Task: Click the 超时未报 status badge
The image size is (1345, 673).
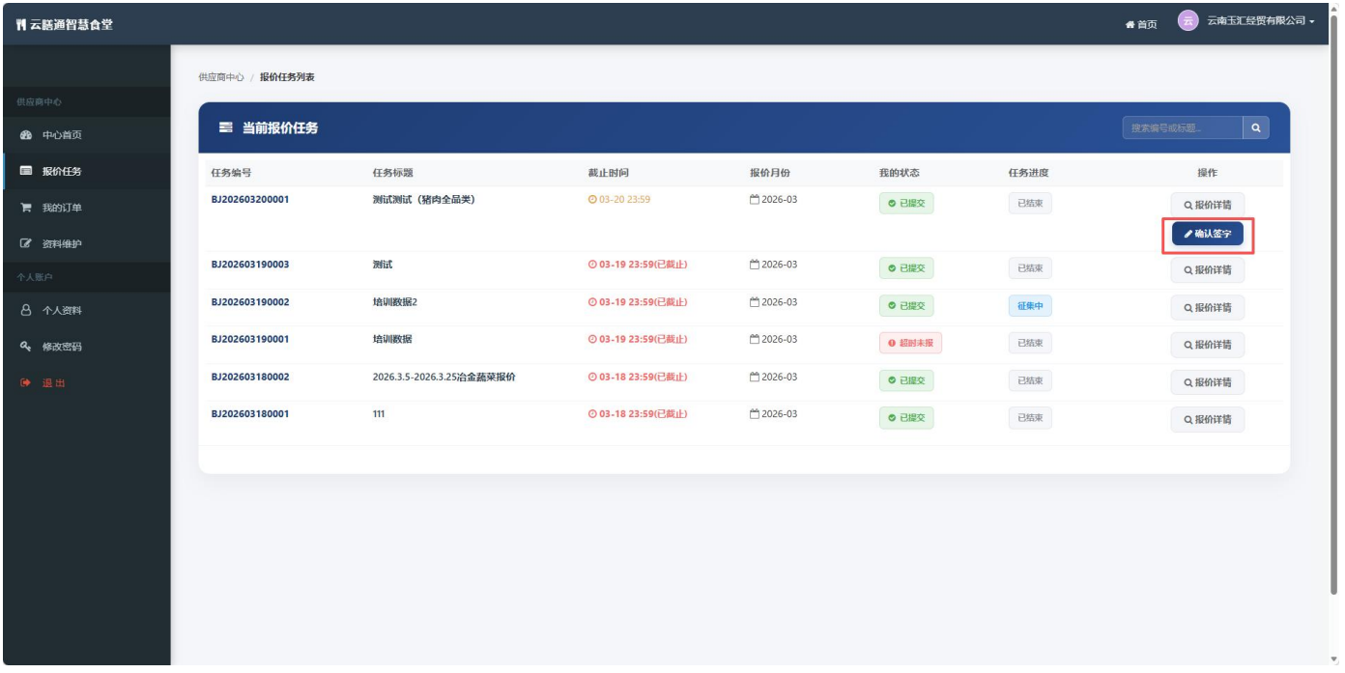Action: tap(909, 344)
